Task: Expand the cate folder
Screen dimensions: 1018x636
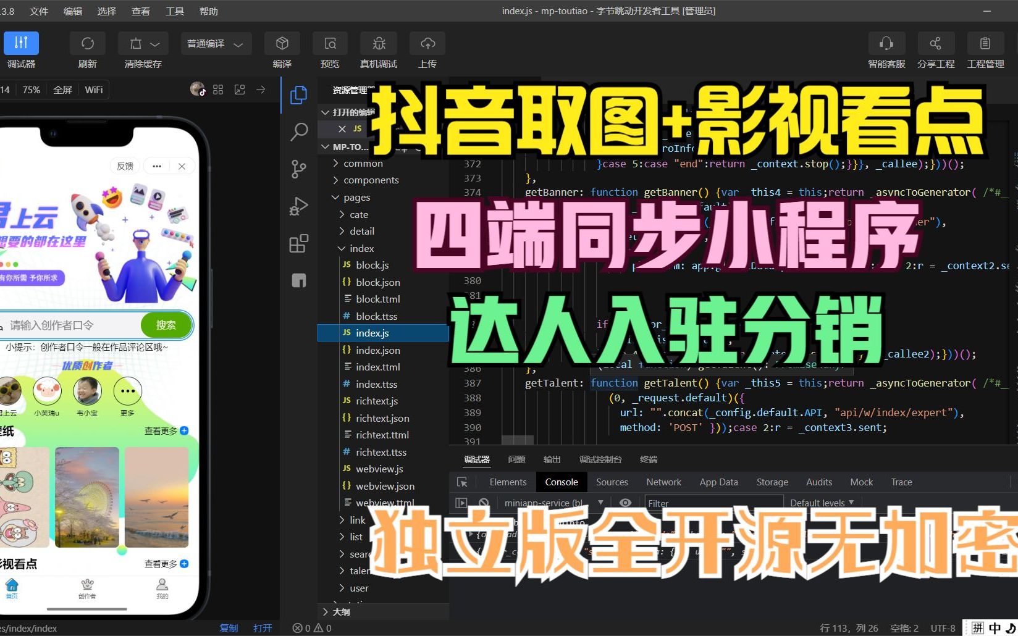Action: click(x=359, y=214)
